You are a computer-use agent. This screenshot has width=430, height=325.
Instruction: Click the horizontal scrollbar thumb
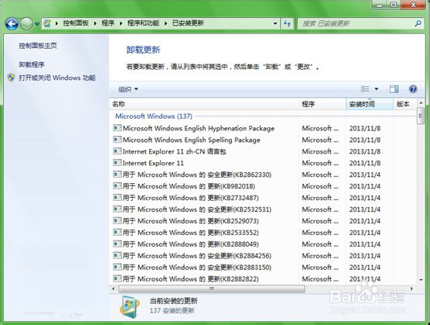pyautogui.click(x=212, y=289)
